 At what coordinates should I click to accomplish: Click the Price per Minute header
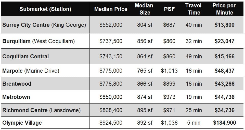224,9
